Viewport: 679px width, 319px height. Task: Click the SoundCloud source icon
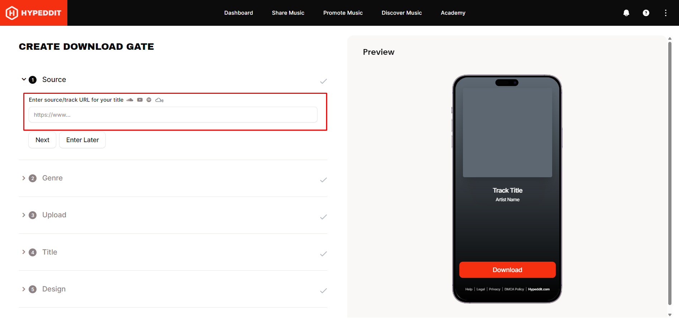[x=130, y=100]
